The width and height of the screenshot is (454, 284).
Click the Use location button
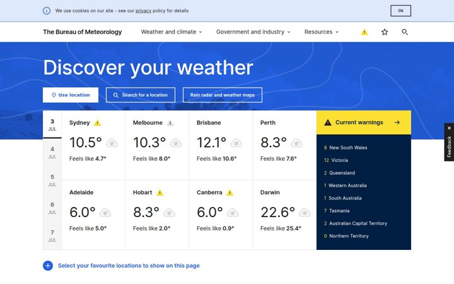71,95
